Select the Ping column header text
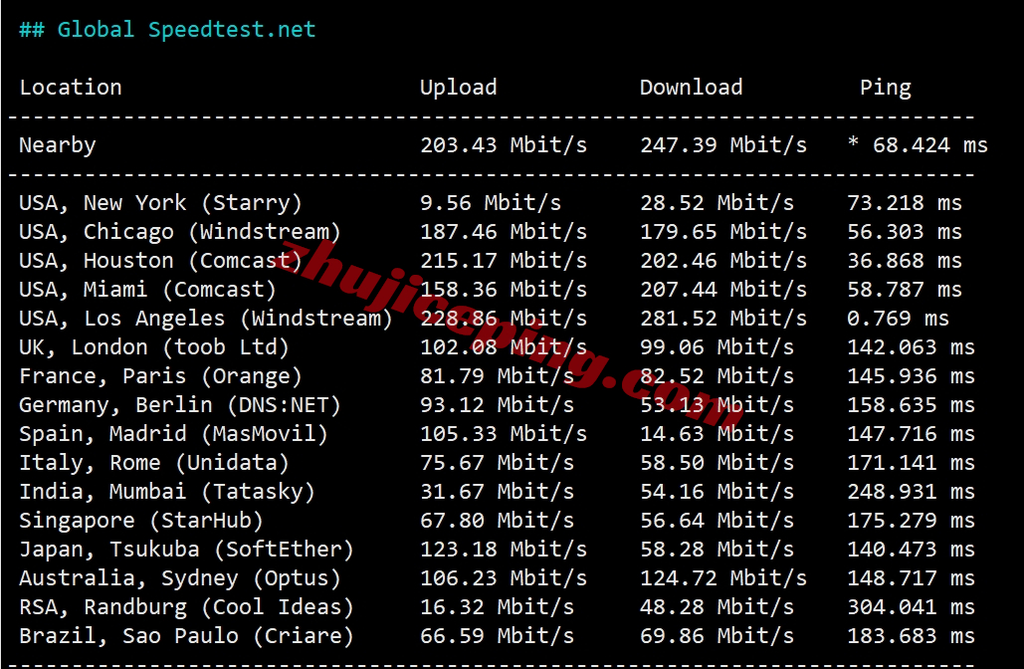1024x669 pixels. coord(885,88)
